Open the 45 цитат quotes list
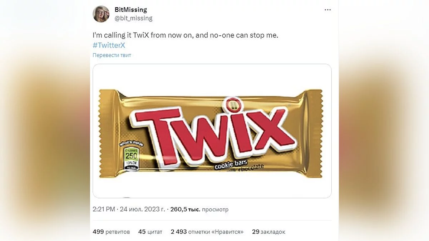Image resolution: width=429 pixels, height=241 pixels. coord(150,232)
